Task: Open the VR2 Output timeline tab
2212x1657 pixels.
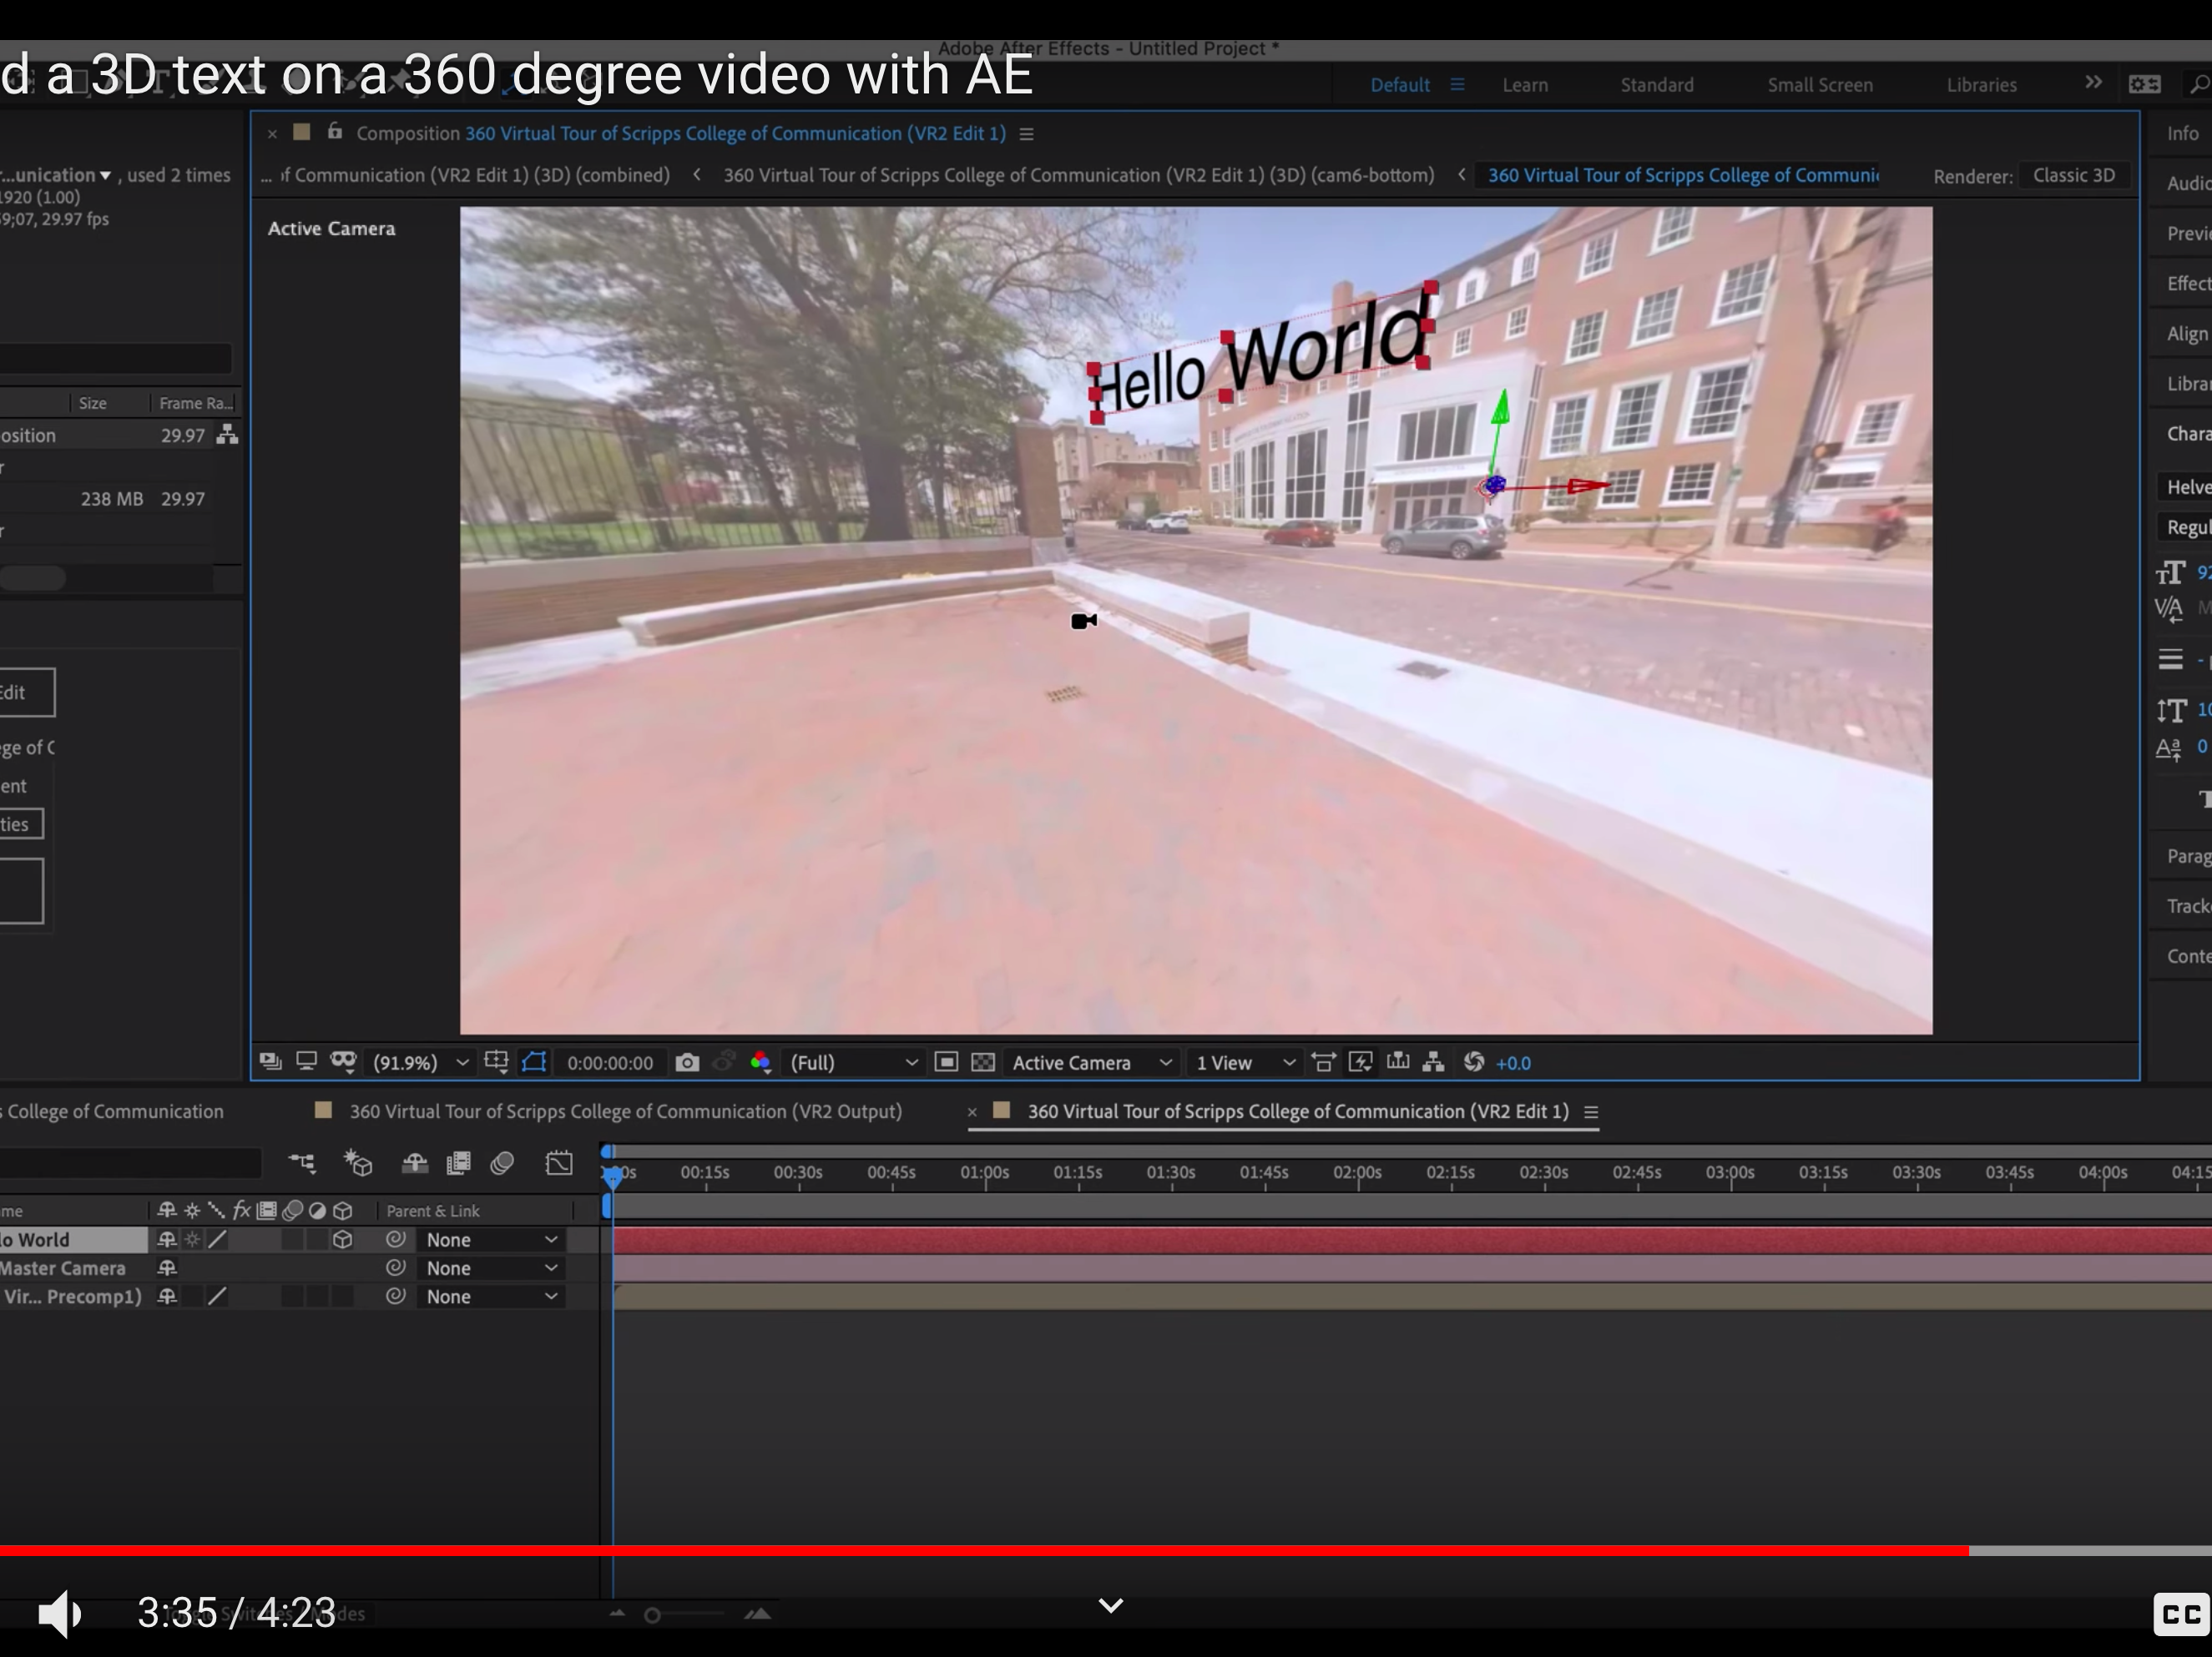Action: pos(625,1111)
